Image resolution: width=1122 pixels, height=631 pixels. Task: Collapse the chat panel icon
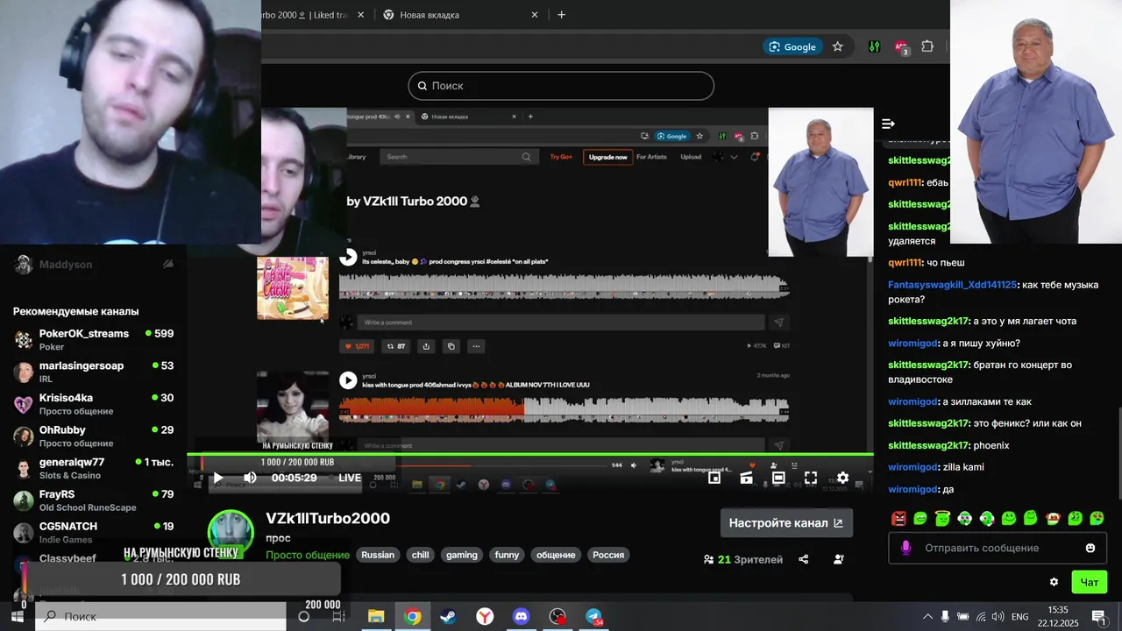(888, 124)
